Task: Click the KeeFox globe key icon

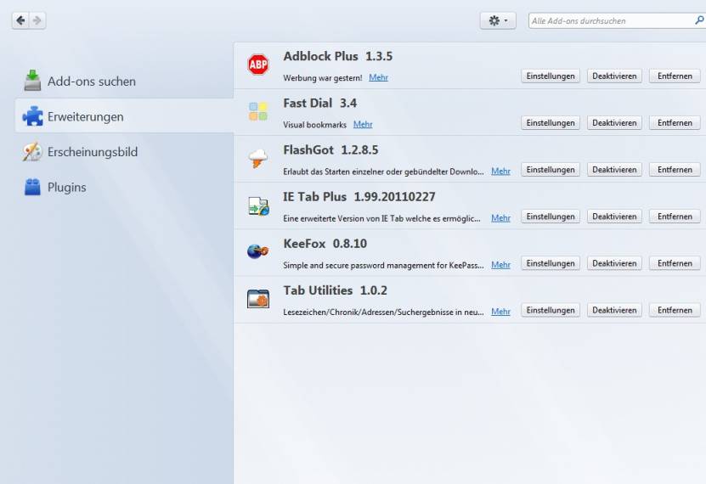Action: click(258, 251)
